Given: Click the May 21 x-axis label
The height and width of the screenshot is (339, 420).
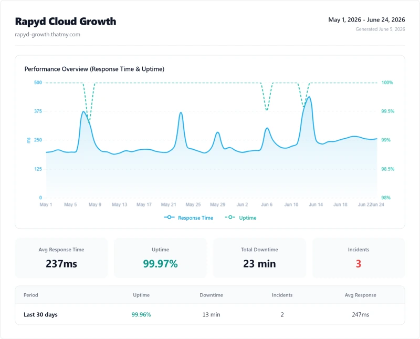Looking at the screenshot, I should pyautogui.click(x=169, y=204).
